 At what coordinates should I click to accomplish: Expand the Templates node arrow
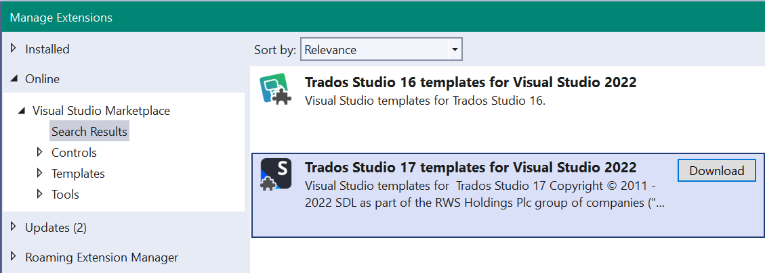click(40, 173)
